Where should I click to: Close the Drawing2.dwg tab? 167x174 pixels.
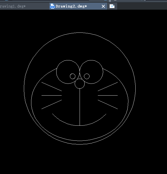[103, 6]
